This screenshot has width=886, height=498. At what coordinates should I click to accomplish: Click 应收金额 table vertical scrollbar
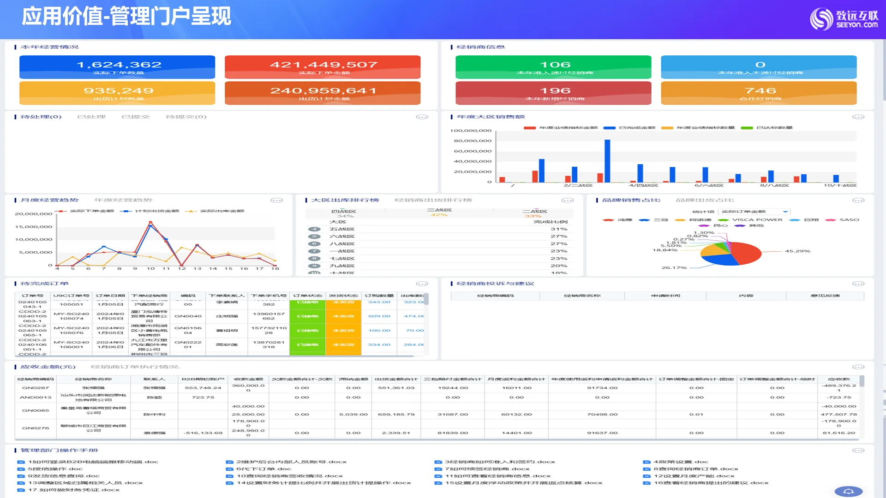click(861, 381)
